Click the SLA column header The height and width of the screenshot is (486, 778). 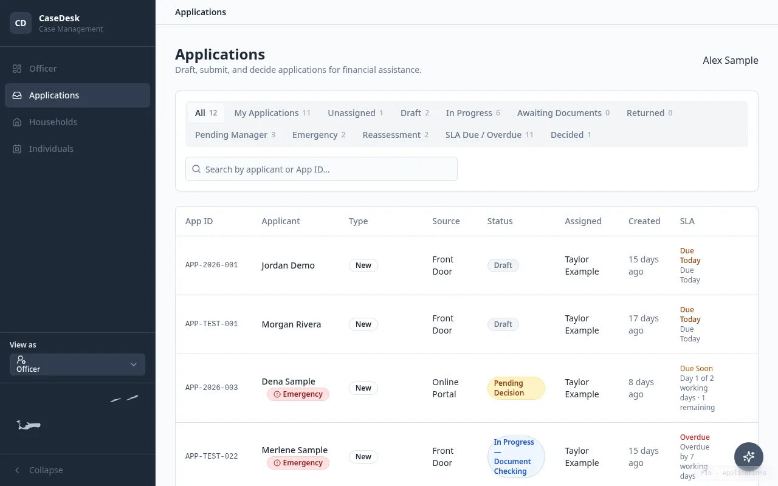click(687, 221)
